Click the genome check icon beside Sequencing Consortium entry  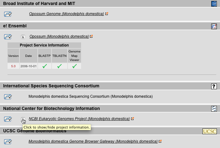[8, 97]
